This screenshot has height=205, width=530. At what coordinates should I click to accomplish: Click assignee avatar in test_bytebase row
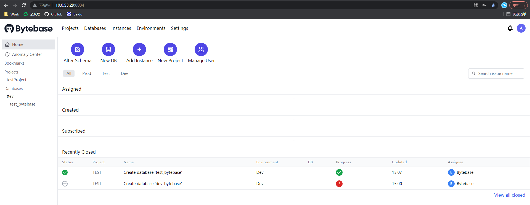[451, 172]
